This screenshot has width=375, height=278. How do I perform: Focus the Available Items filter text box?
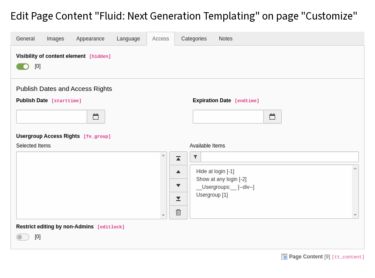click(x=280, y=157)
